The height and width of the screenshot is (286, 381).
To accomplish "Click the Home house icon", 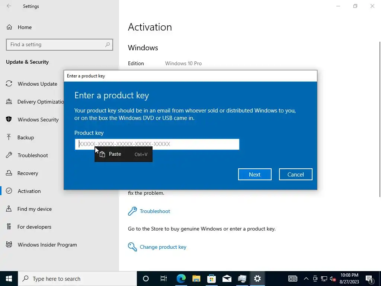I will 9,27.
